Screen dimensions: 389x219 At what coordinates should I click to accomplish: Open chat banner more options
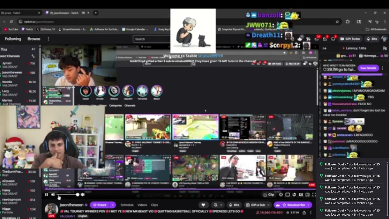point(382,68)
